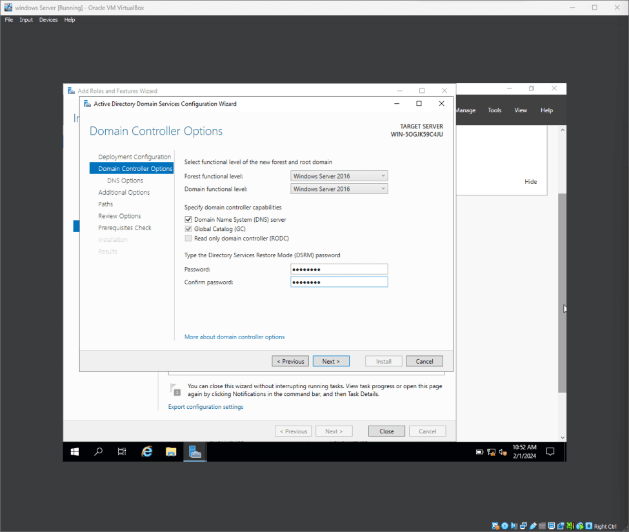Click Export configuration settings link

[x=205, y=406]
